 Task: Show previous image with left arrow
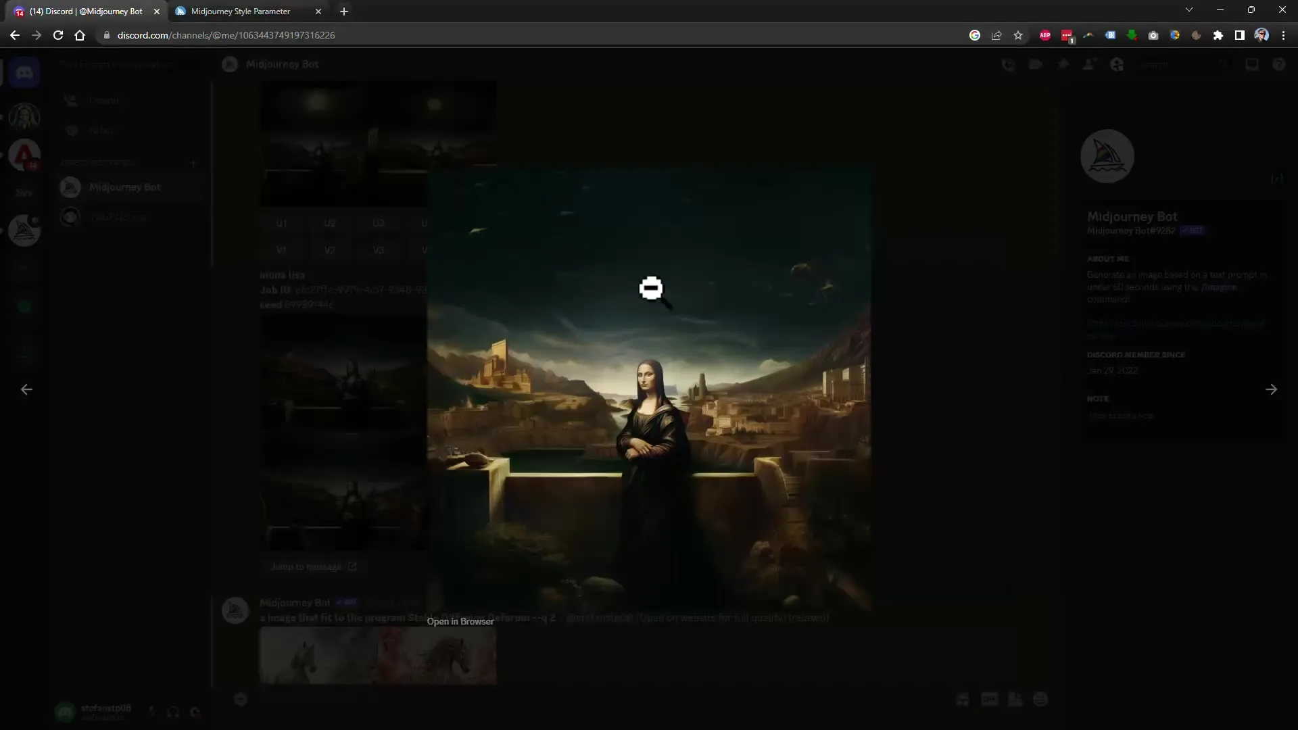(x=26, y=389)
